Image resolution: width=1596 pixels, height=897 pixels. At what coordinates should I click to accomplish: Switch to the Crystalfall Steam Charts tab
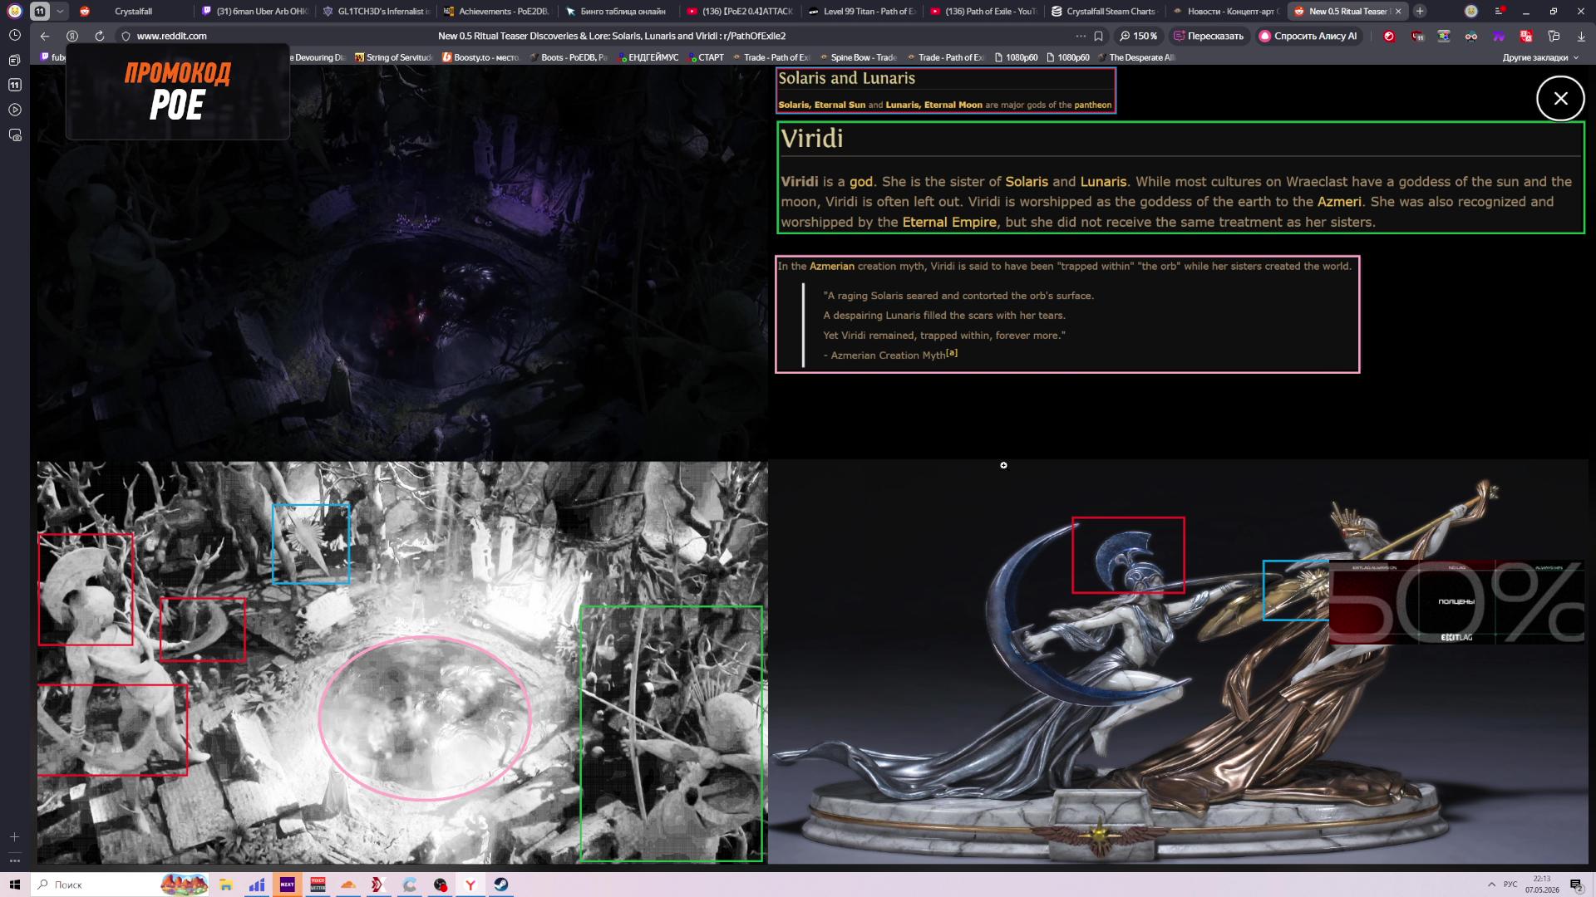tap(1103, 12)
